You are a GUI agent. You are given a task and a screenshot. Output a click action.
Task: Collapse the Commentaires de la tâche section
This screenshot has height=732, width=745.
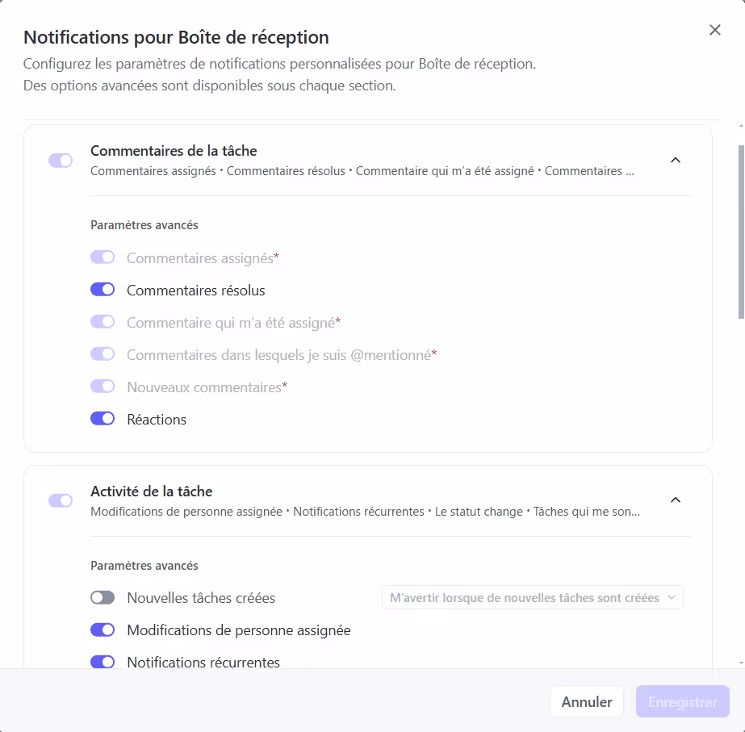676,160
